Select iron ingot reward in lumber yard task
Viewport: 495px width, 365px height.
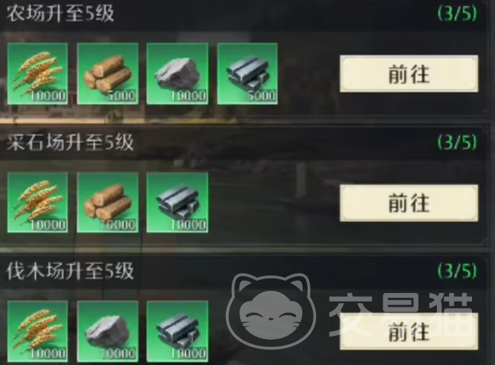click(x=177, y=331)
